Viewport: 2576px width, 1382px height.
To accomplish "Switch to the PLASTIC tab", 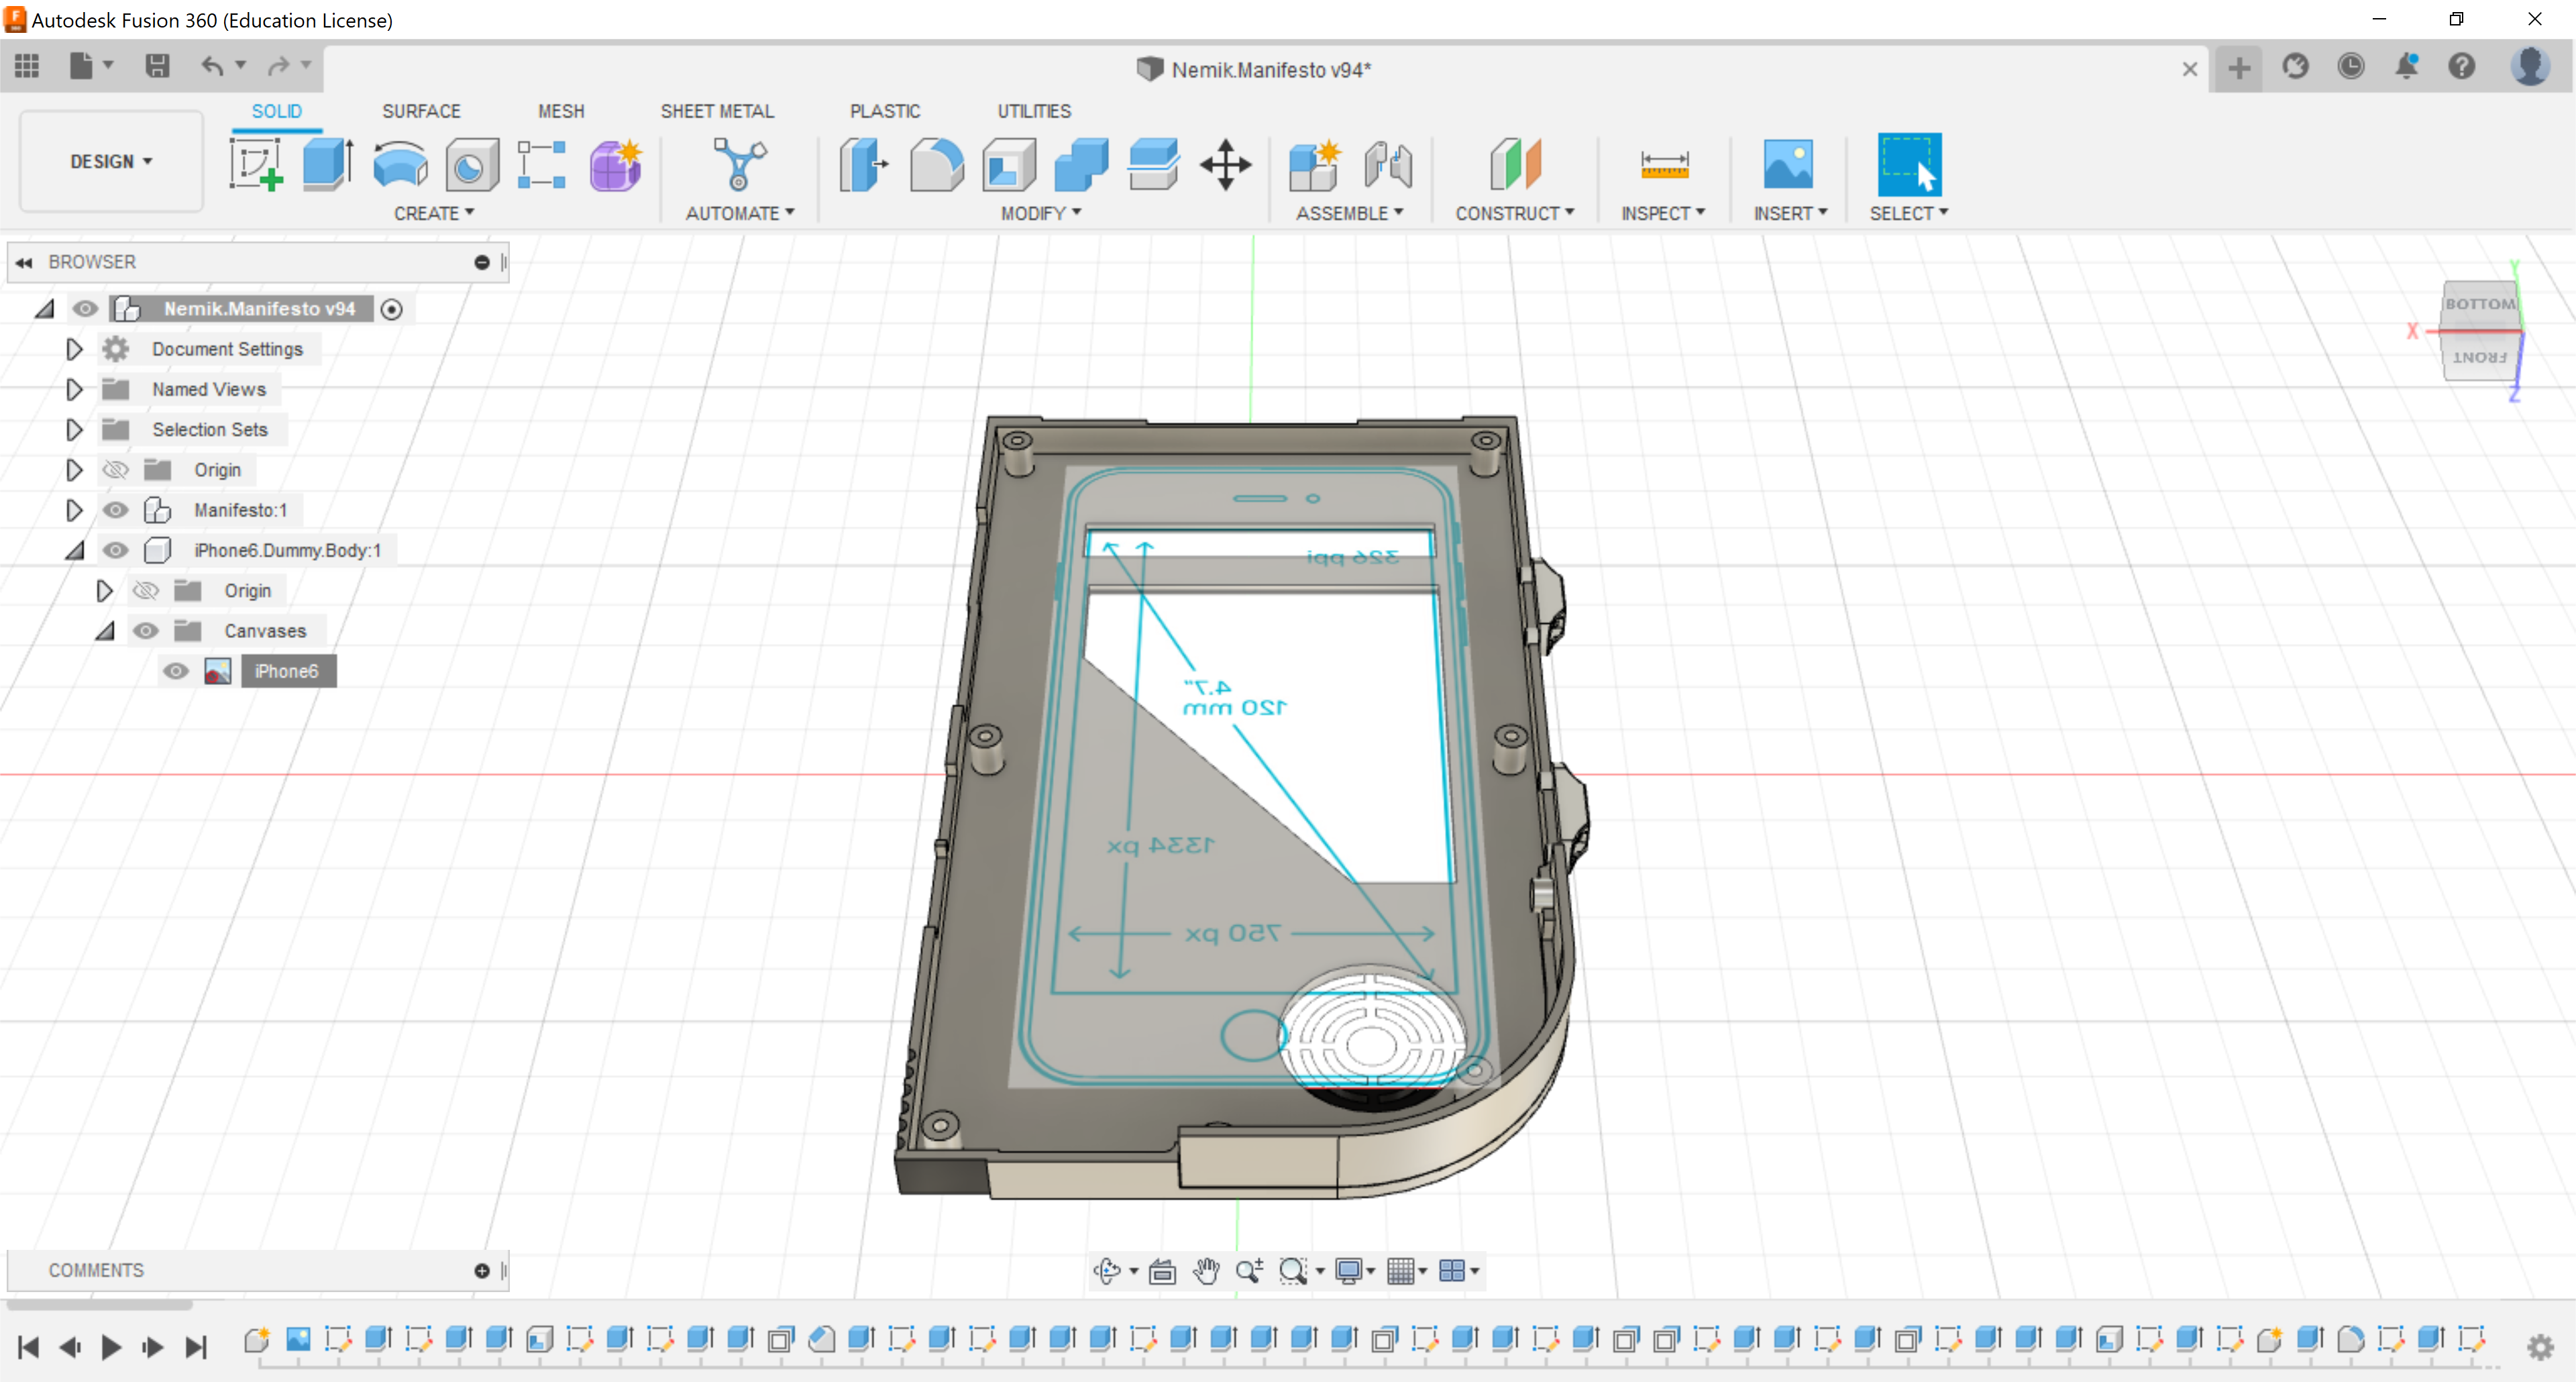I will pos(885,111).
